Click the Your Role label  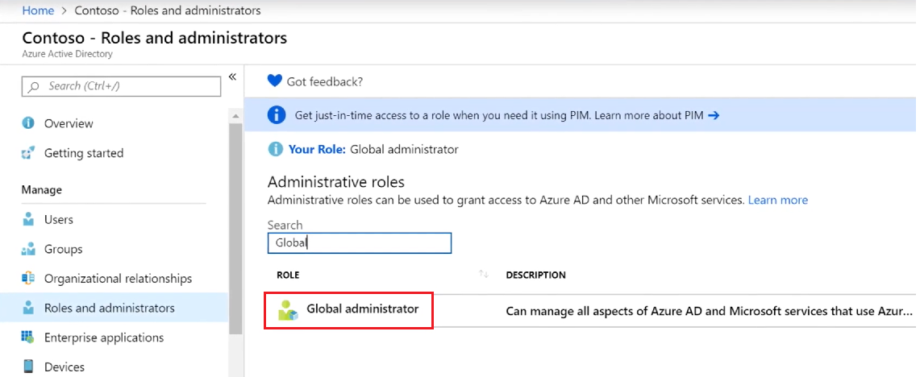click(x=318, y=150)
